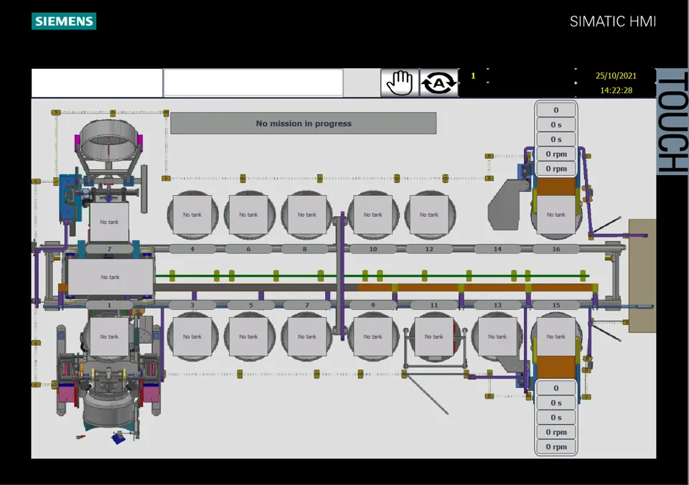Select No tank box at station 5
The height and width of the screenshot is (485, 689).
point(249,337)
